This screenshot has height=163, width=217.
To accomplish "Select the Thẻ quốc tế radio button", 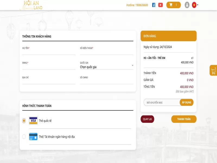I will [x=24, y=121].
